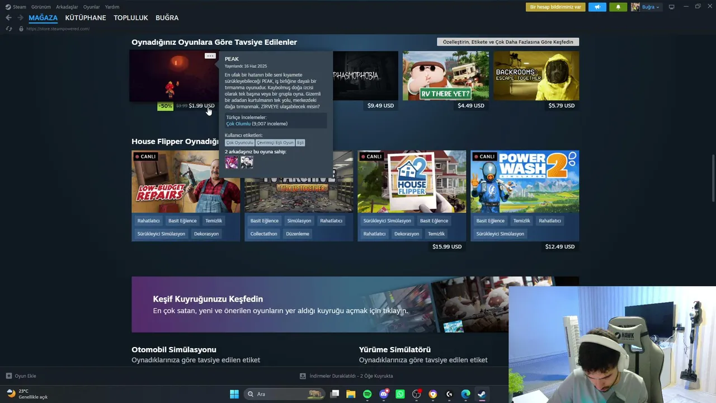
Task: Click the 'Bir hesap bildiriminiz var' button
Action: click(555, 7)
